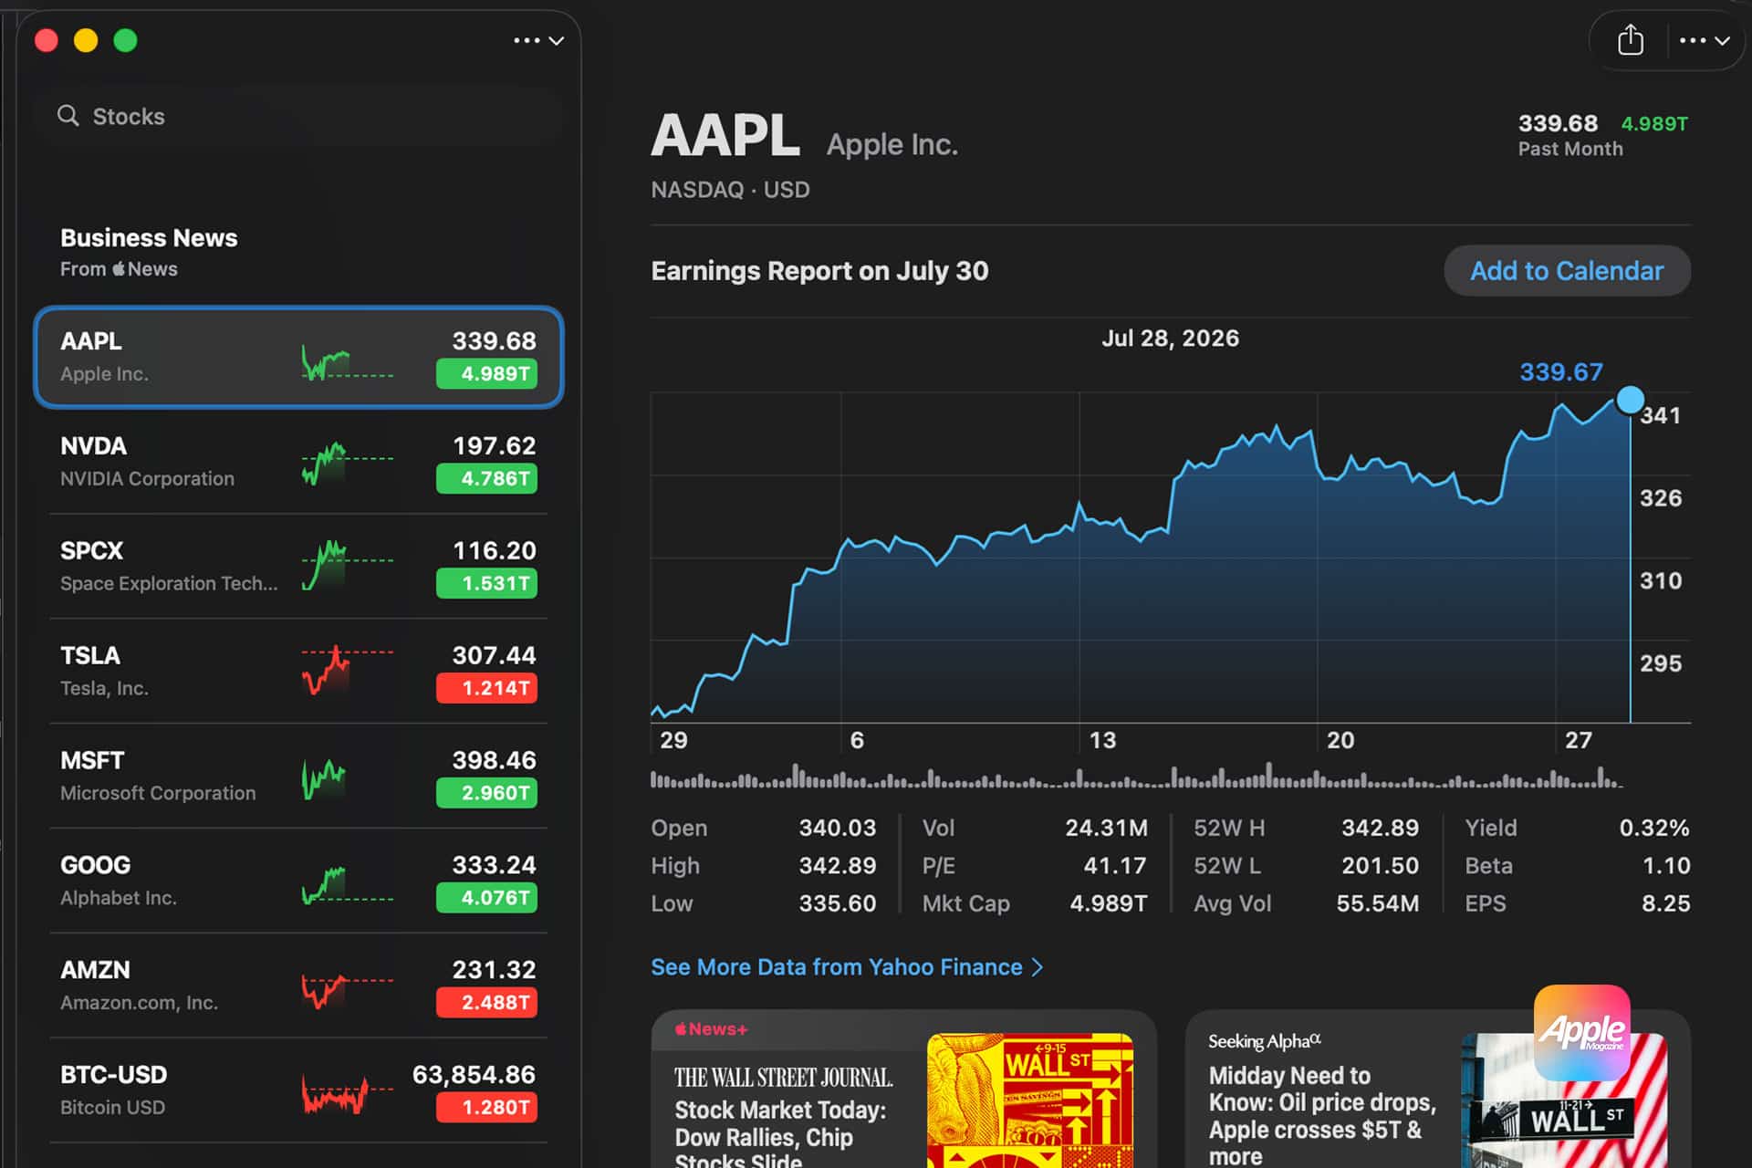Toggle the GOOG 4.076T green badge
The width and height of the screenshot is (1752, 1168).
486,898
